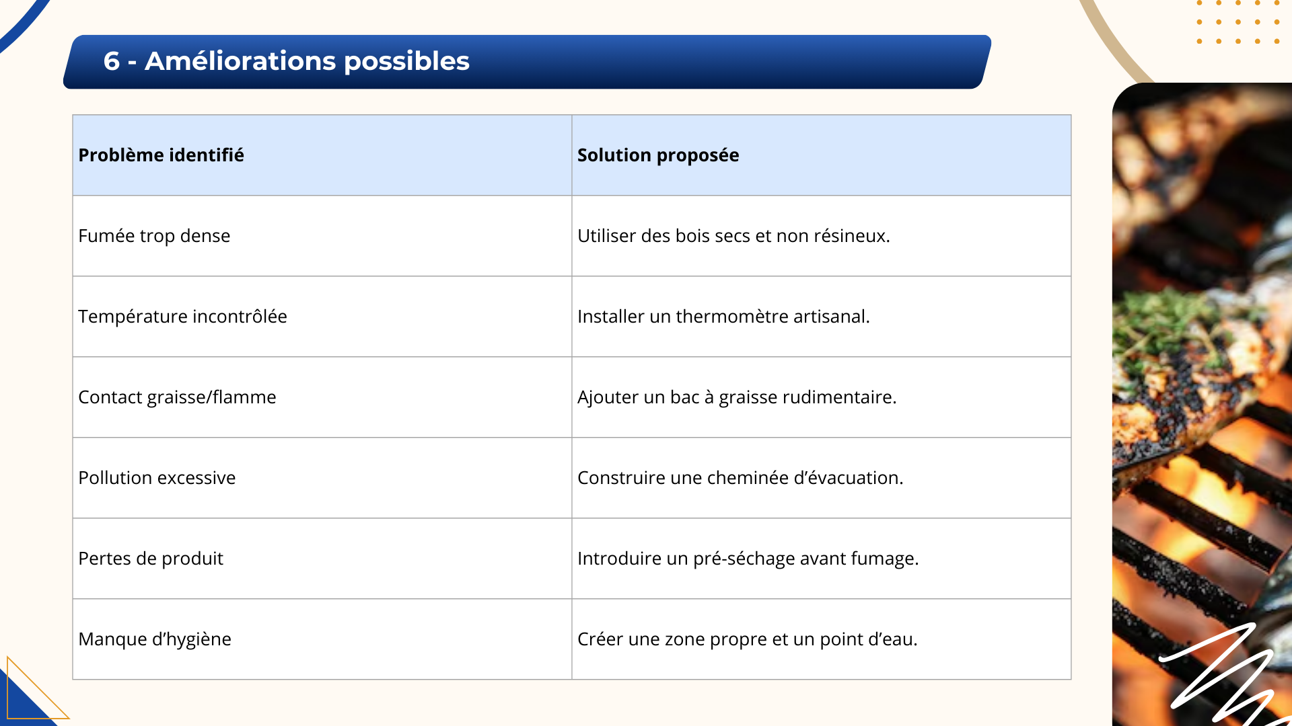Click the 'Ajouter un bac à graisse rudimentaire.' cell

[x=822, y=397]
